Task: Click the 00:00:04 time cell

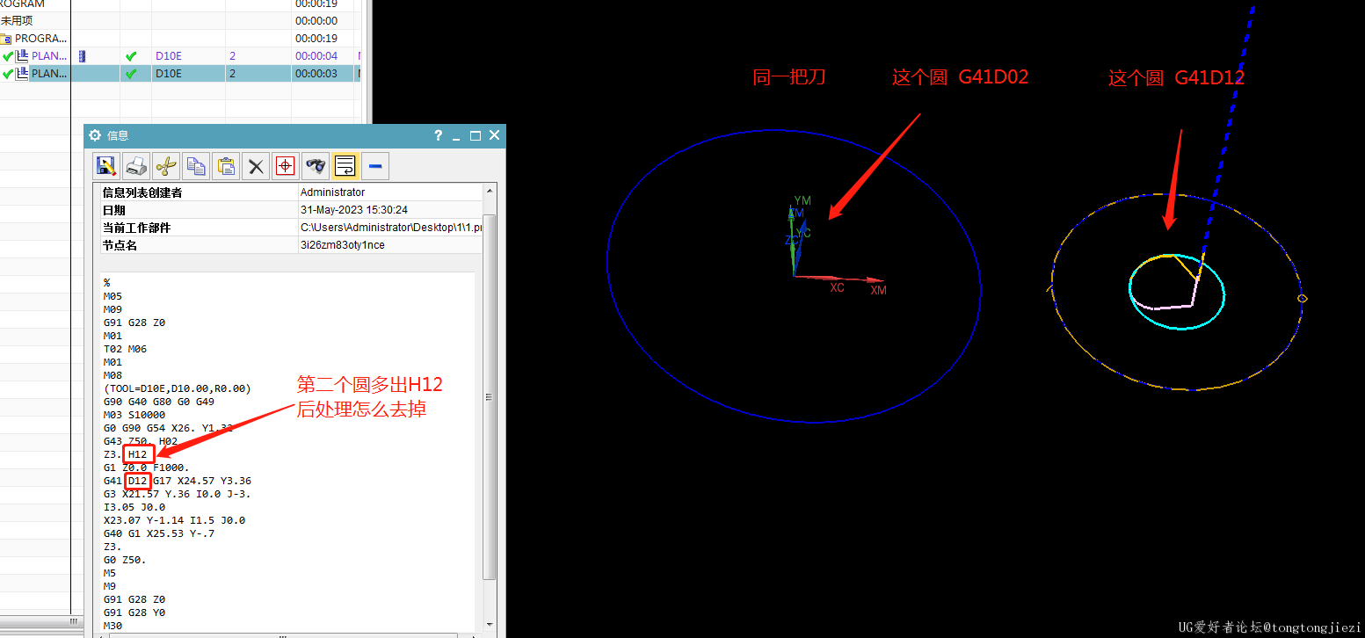Action: (316, 56)
